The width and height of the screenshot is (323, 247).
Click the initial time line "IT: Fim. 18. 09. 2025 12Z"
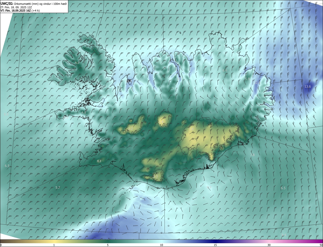(x=17, y=7)
